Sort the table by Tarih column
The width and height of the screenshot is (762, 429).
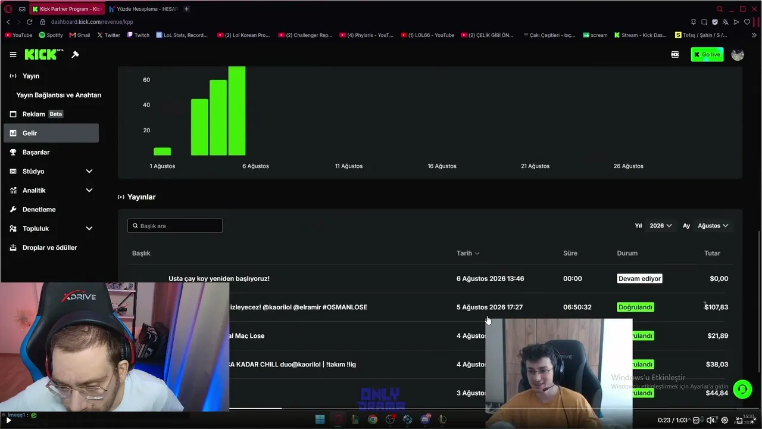click(x=468, y=253)
